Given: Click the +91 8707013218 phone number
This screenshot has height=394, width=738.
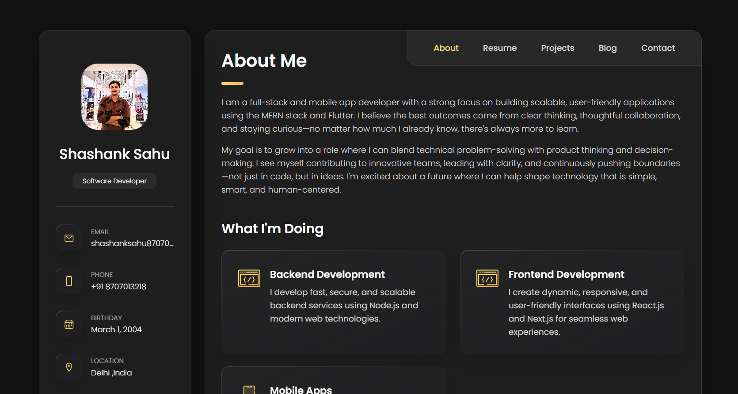Looking at the screenshot, I should click(118, 287).
